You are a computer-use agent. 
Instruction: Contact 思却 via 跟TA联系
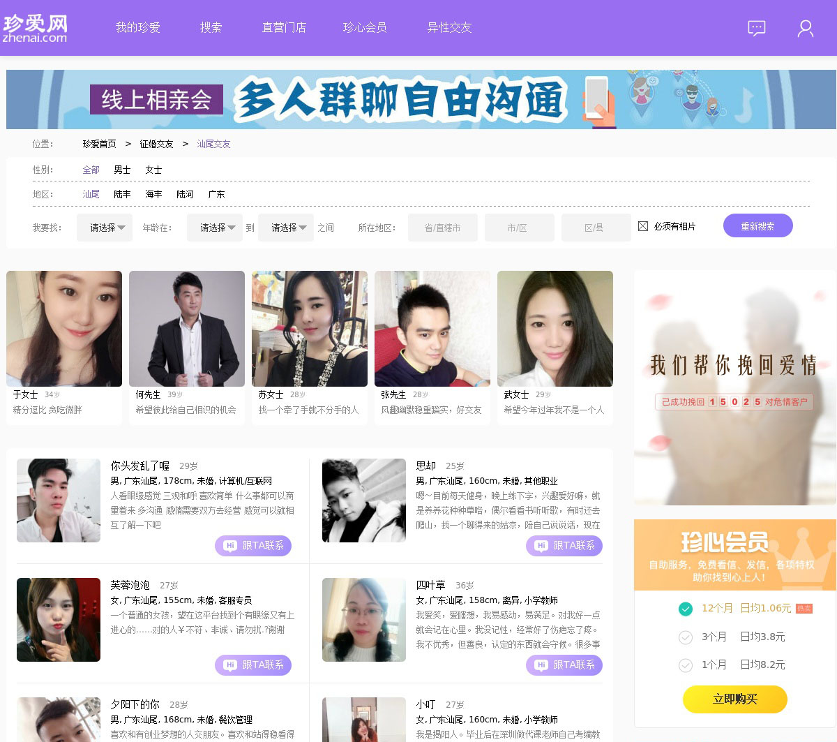point(564,546)
